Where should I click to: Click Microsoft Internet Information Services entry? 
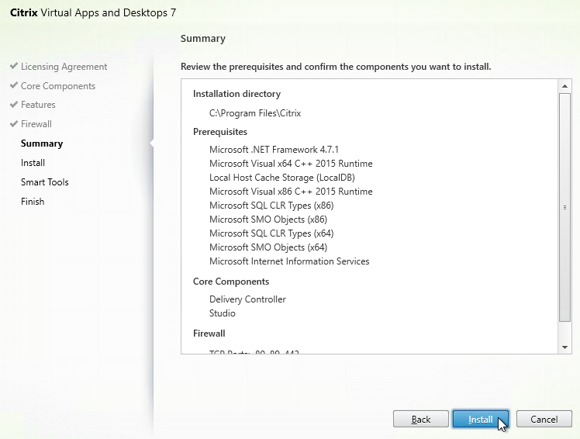pyautogui.click(x=289, y=261)
